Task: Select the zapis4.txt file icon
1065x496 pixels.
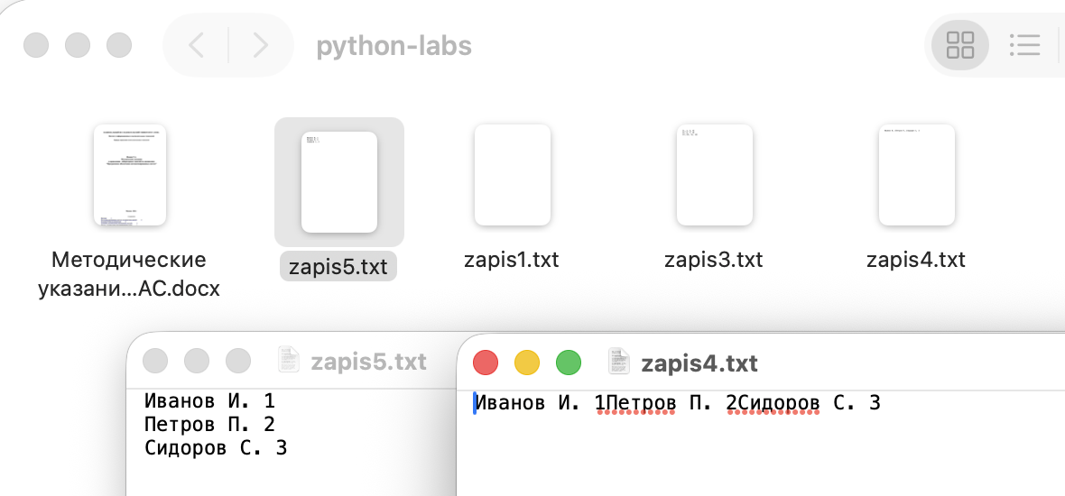Action: (916, 175)
